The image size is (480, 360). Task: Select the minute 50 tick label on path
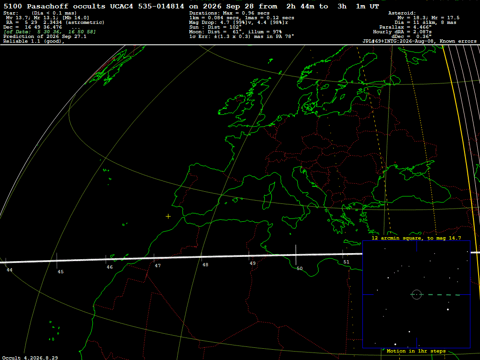point(300,269)
